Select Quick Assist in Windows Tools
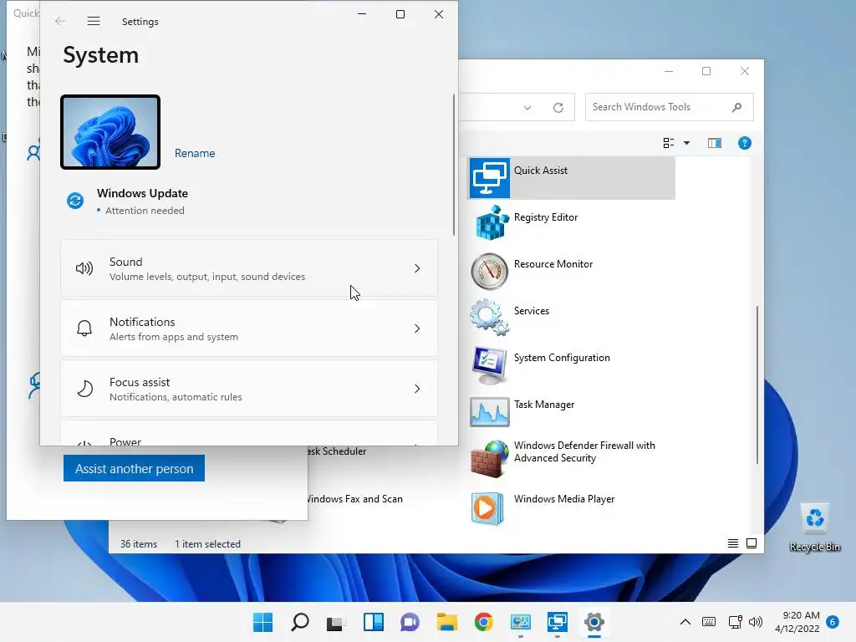 coord(572,178)
